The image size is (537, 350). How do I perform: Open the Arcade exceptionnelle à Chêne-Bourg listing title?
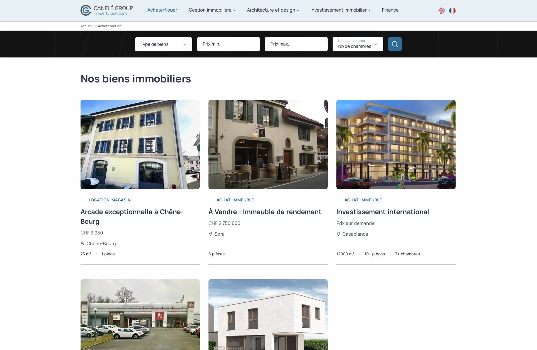[x=132, y=217]
